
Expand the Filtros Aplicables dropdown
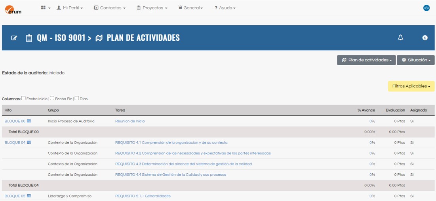click(411, 86)
